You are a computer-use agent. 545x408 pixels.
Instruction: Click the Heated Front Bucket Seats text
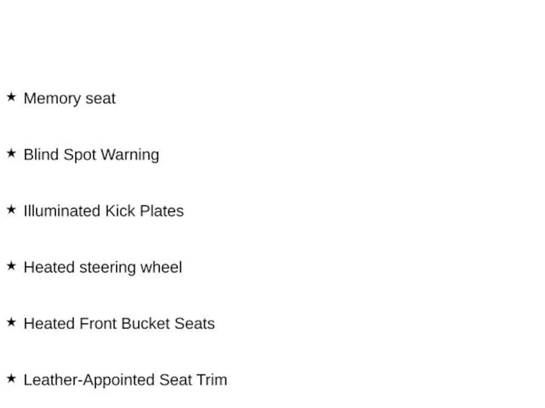(119, 324)
